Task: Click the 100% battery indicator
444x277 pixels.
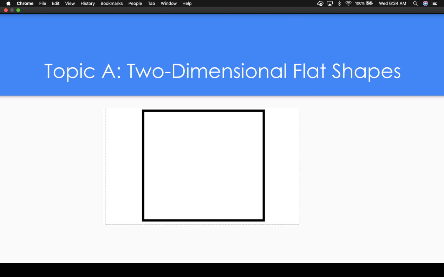Action: click(364, 4)
